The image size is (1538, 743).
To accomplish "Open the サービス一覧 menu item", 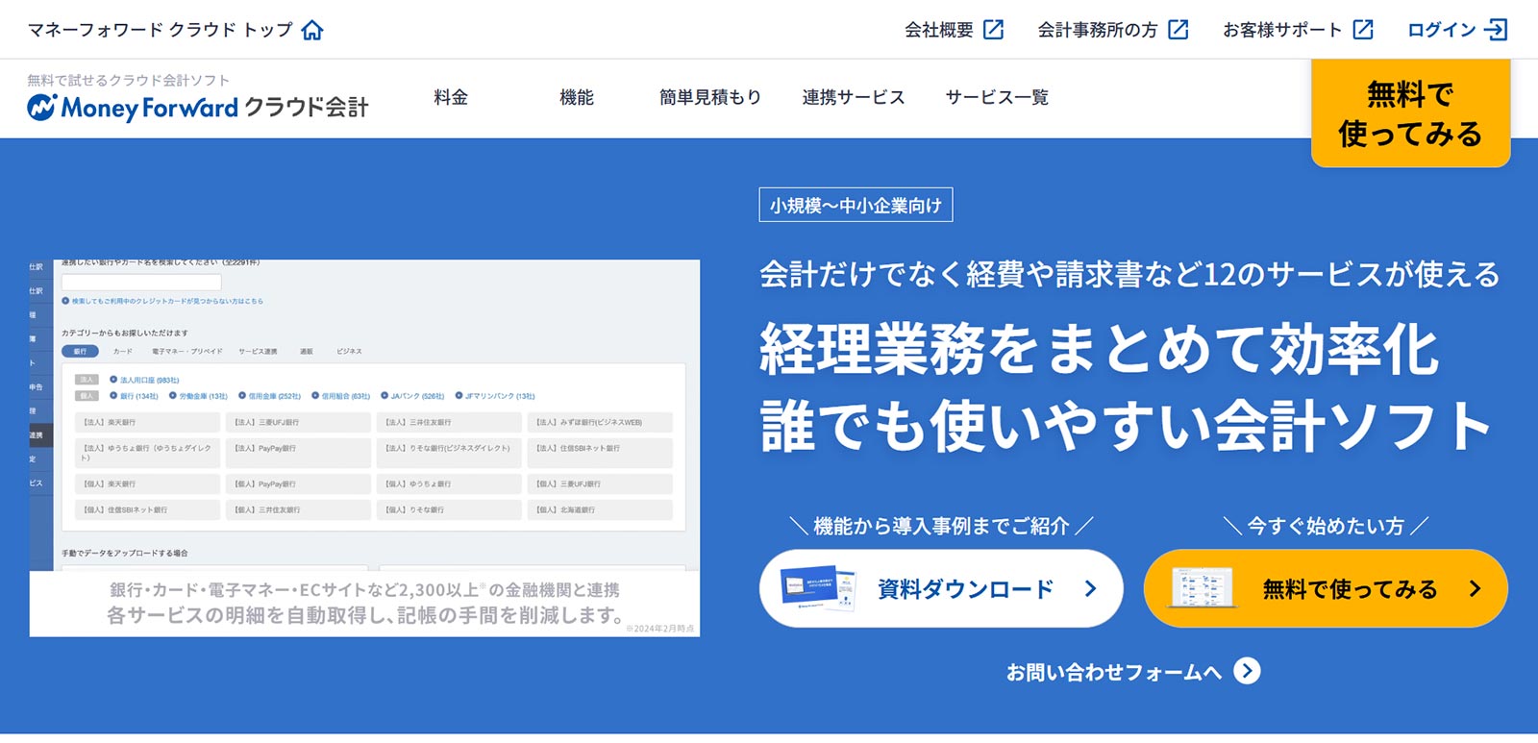I will click(x=997, y=97).
